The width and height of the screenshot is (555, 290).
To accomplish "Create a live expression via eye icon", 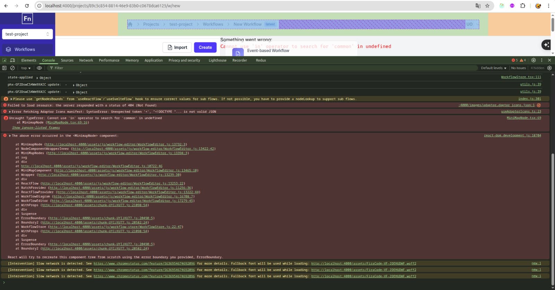I will [x=39, y=68].
